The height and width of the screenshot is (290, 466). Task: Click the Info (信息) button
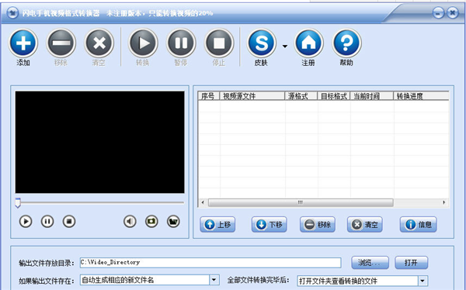(x=418, y=224)
